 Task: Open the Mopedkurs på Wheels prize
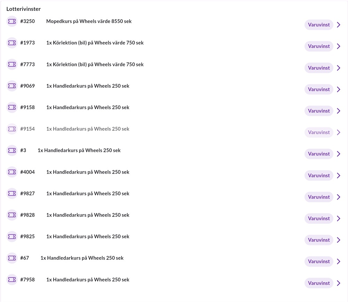89,21
